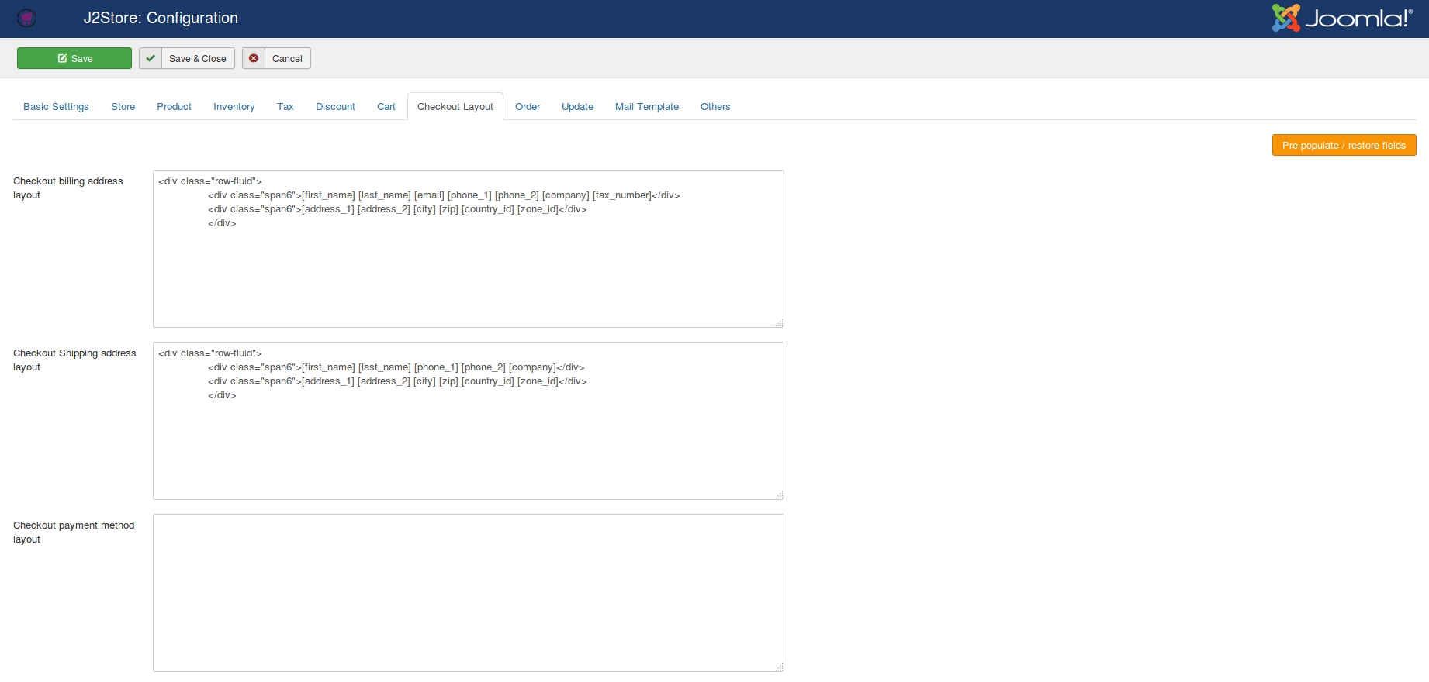This screenshot has height=682, width=1429.
Task: Click the shipping textarea resize handle
Action: [779, 494]
